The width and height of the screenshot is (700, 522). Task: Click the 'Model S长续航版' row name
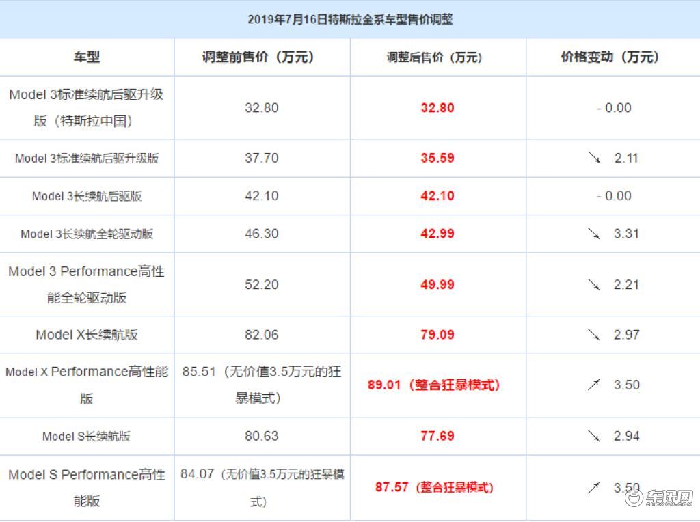click(x=87, y=437)
